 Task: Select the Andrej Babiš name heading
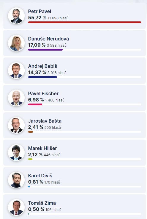coord(43,66)
